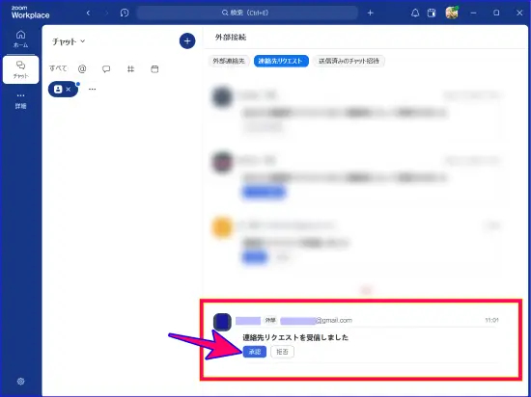Screen dimensions: 531x397
Task: Switch to 外部連絡先 tab
Action: pos(229,61)
